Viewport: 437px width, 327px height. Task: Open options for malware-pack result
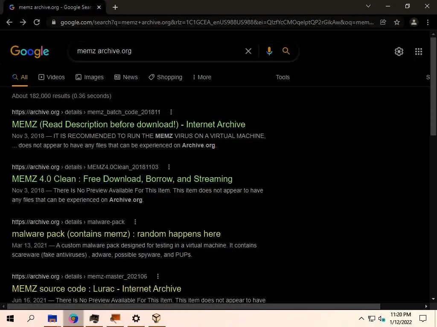[x=135, y=222]
